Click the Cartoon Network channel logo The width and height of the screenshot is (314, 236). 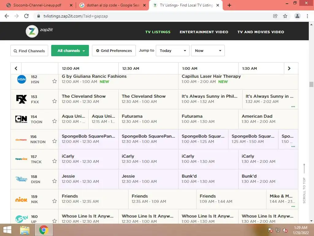(x=21, y=119)
